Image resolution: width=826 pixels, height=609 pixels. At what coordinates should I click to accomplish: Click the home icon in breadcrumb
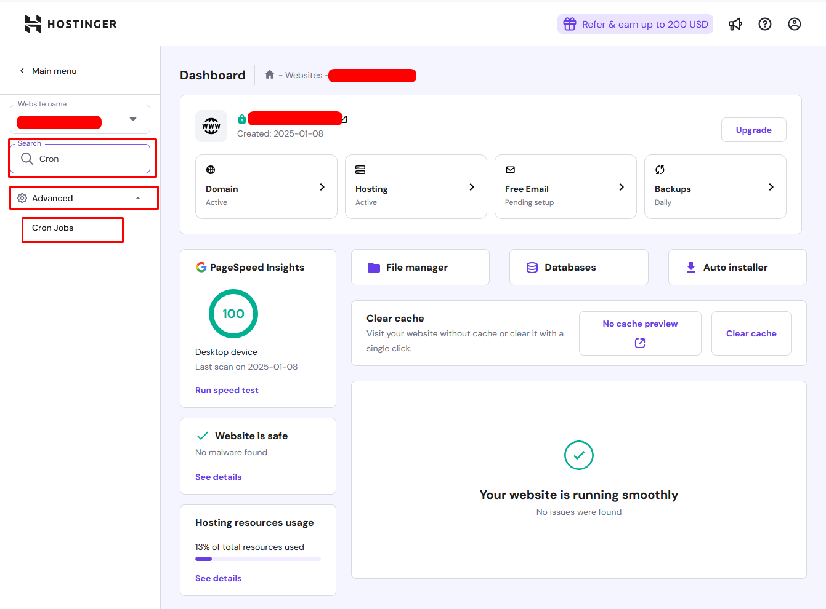pyautogui.click(x=269, y=75)
